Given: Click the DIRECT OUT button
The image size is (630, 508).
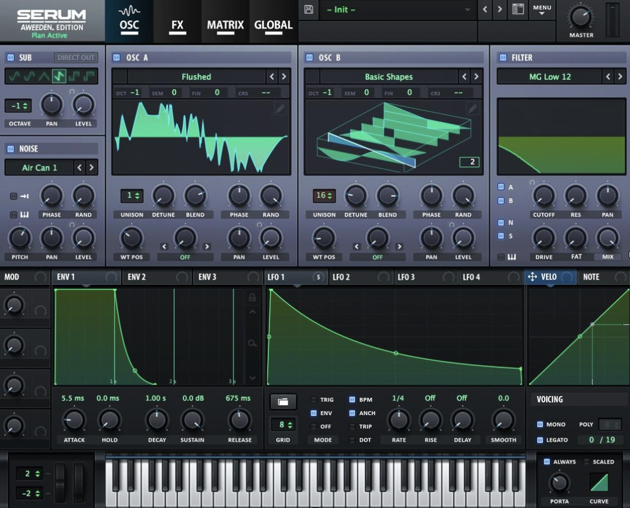Looking at the screenshot, I should click(x=76, y=57).
